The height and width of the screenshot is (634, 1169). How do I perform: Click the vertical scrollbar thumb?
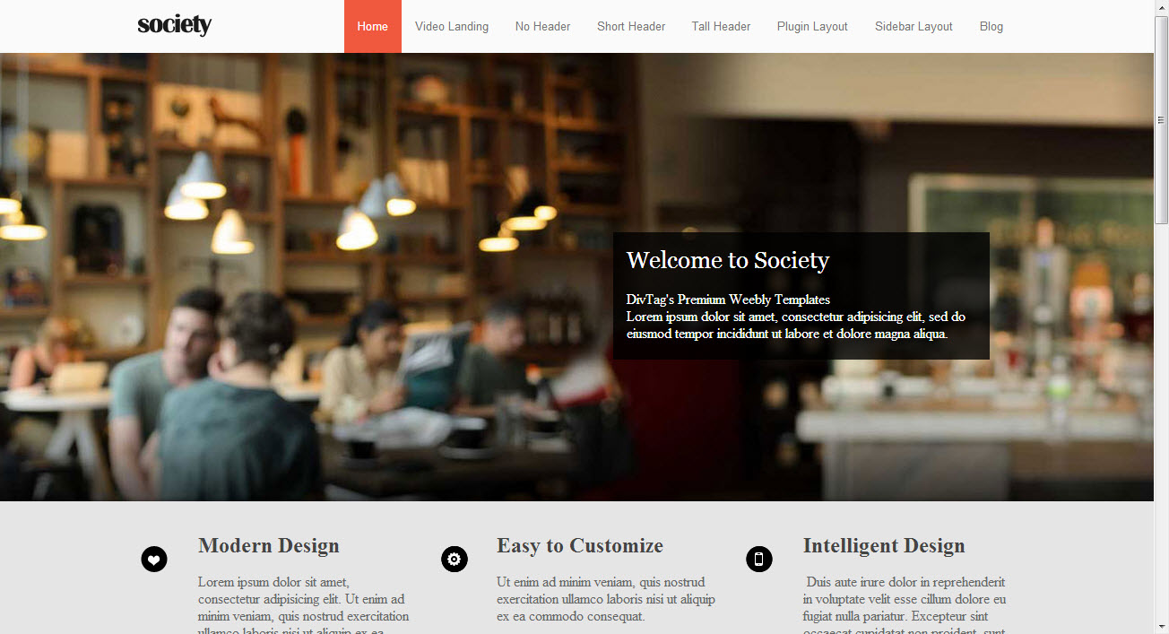(1162, 119)
